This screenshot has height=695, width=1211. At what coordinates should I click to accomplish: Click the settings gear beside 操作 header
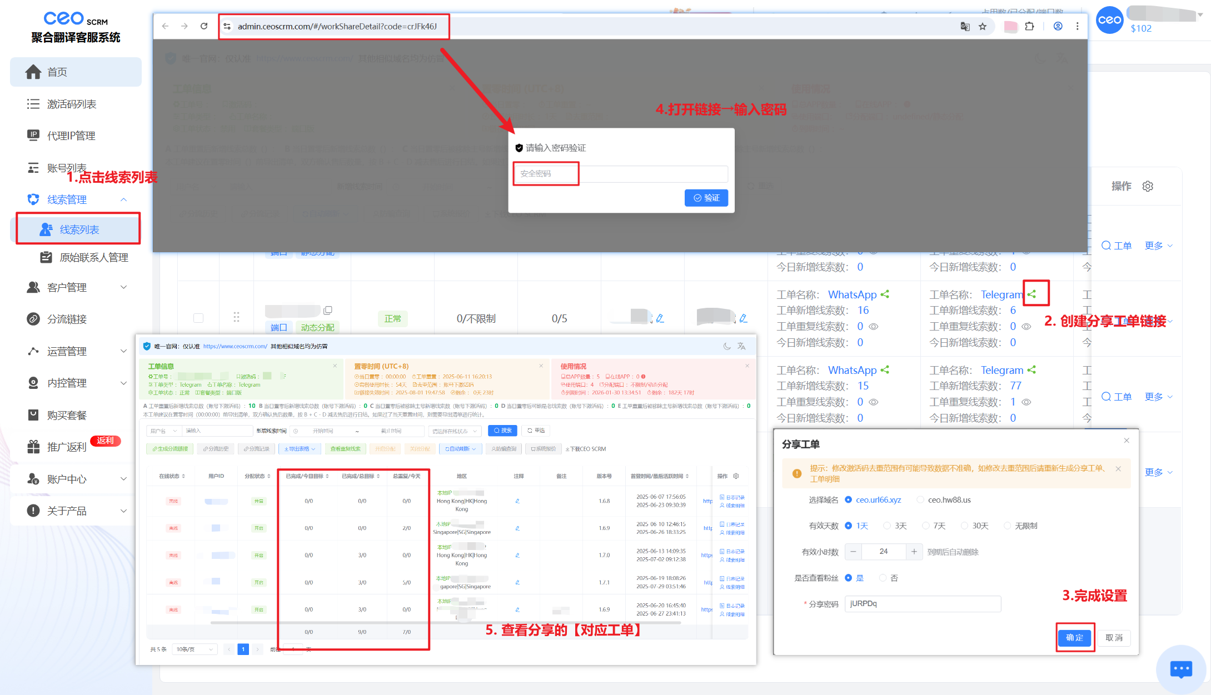pyautogui.click(x=1148, y=187)
